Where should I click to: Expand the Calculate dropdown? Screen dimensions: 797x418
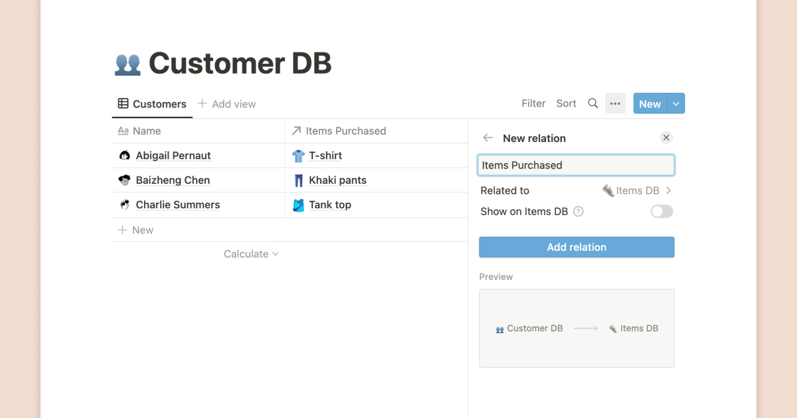[251, 254]
